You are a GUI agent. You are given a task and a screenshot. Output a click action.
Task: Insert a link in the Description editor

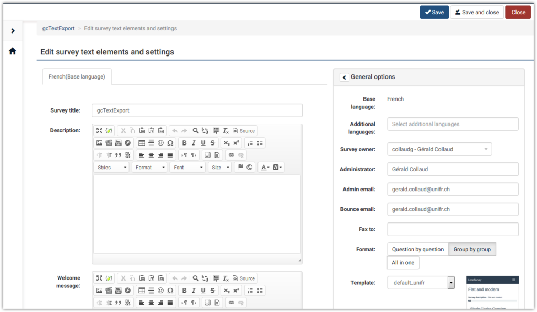click(x=231, y=155)
